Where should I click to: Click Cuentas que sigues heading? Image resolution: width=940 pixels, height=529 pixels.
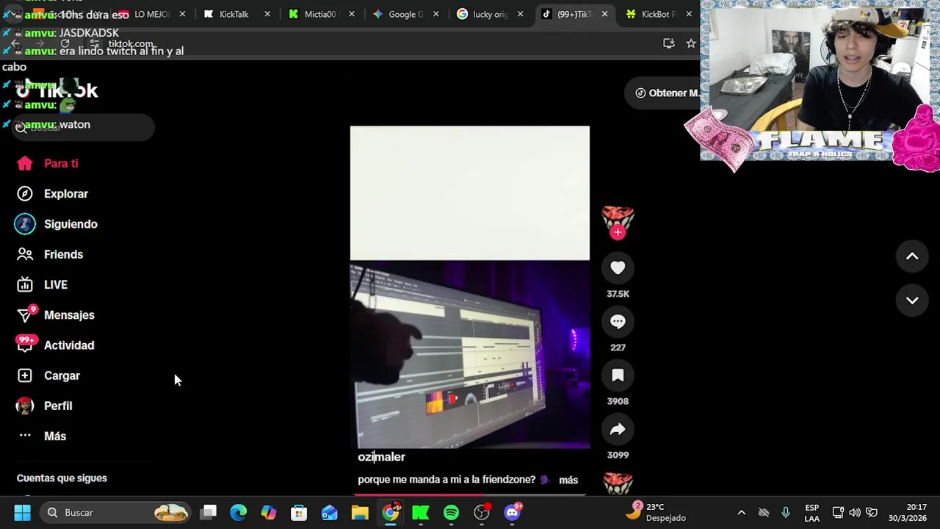click(62, 478)
